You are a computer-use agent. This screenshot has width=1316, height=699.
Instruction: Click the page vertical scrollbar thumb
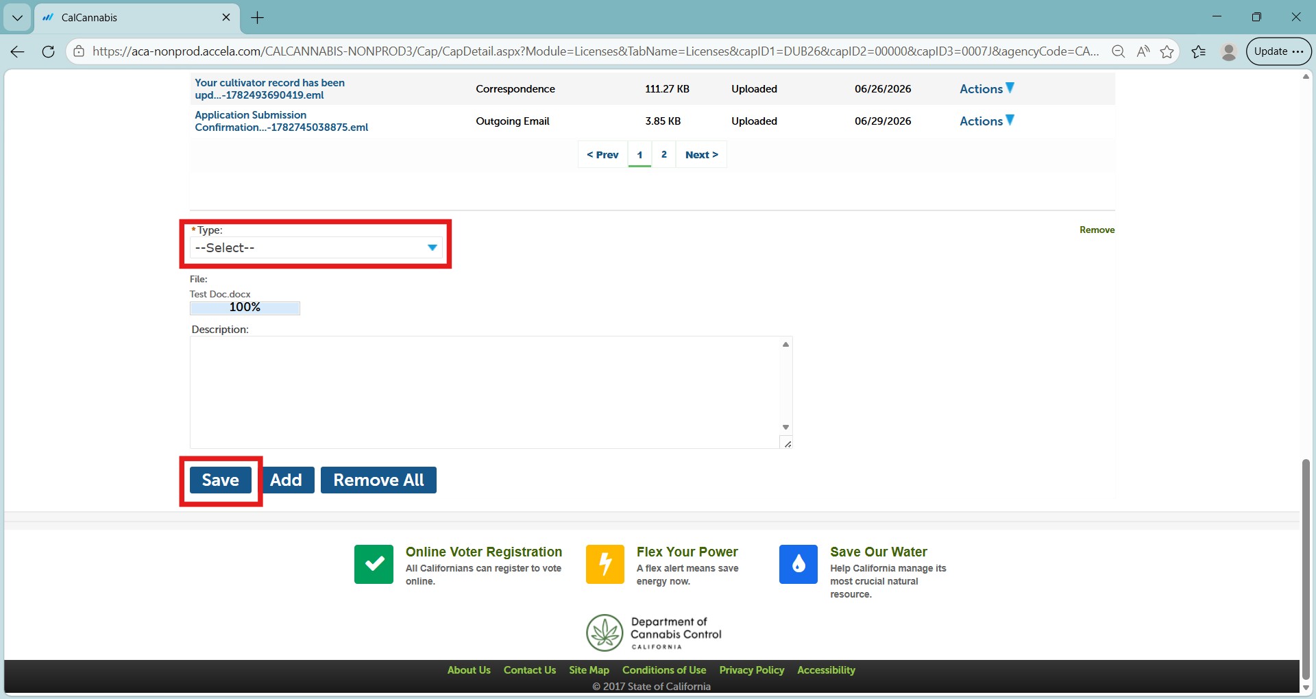1306,569
